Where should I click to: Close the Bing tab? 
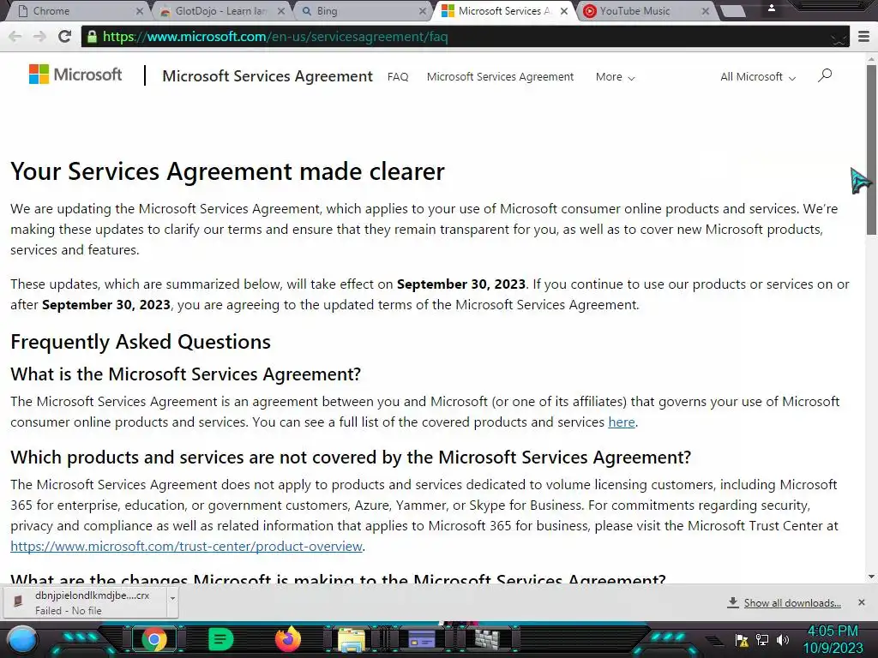(x=423, y=11)
